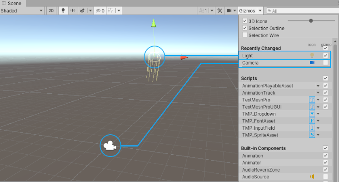Toggle scene audio with the speaker icon
The width and height of the screenshot is (339, 182).
point(72,10)
